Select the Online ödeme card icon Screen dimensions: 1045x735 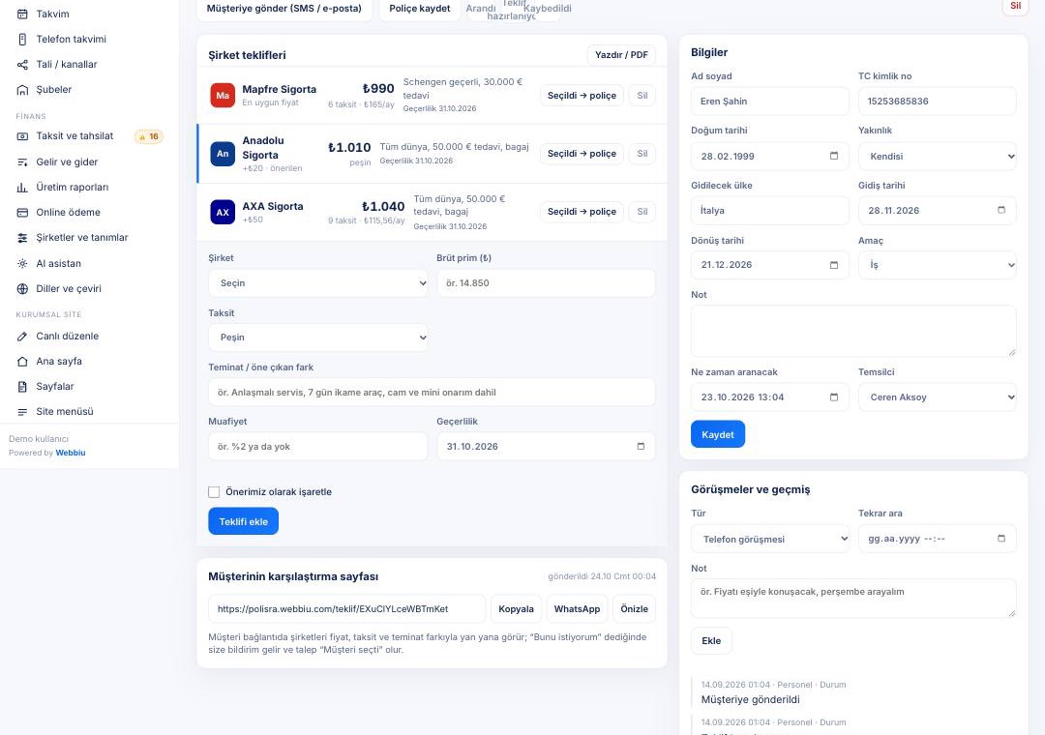(x=22, y=213)
